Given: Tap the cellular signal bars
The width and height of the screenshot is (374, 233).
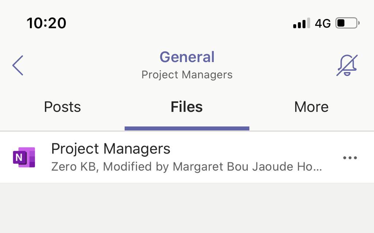Looking at the screenshot, I should pos(301,23).
